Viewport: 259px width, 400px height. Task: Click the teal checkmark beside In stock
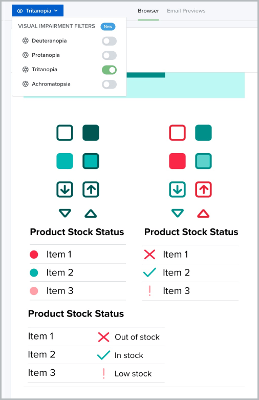[103, 355]
